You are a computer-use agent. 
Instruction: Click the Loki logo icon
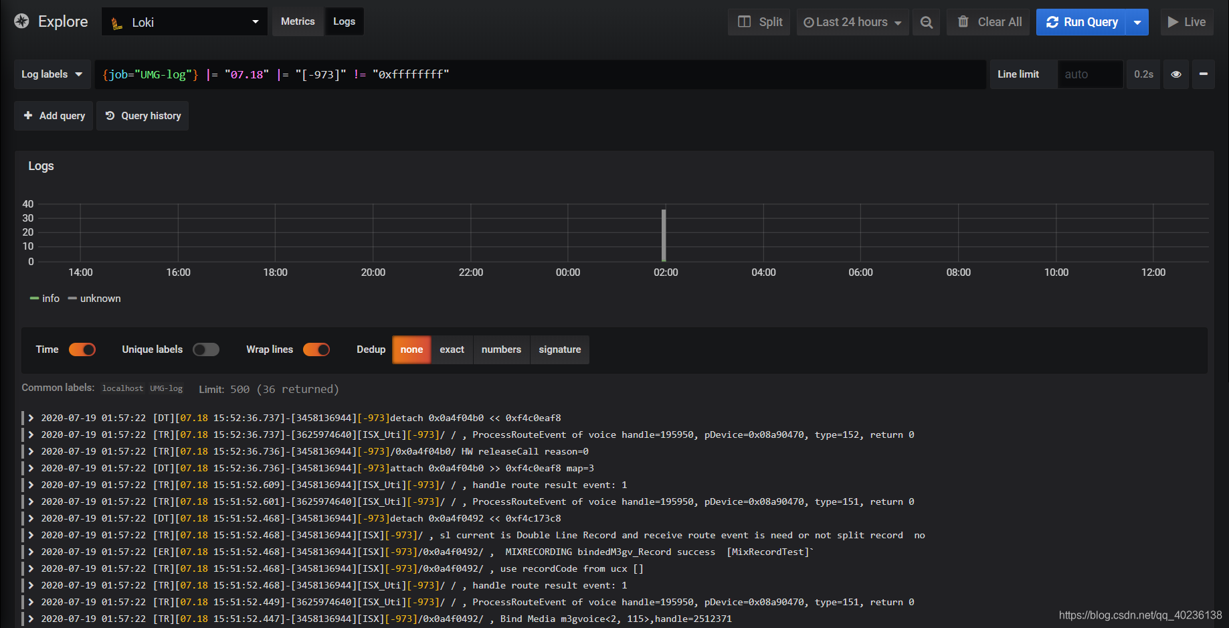tap(117, 23)
